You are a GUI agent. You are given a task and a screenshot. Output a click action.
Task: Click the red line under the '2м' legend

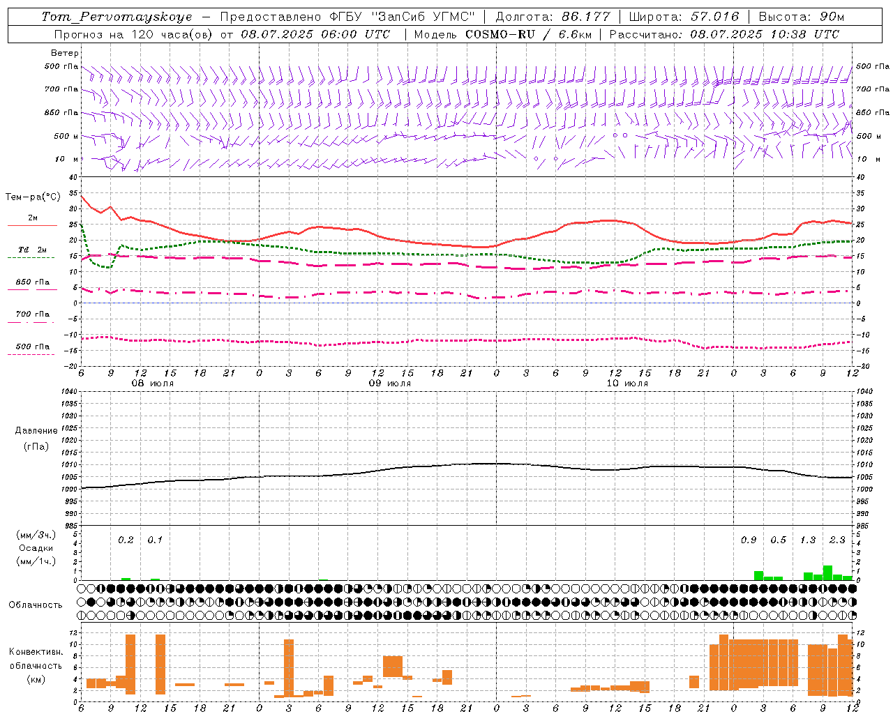point(33,226)
